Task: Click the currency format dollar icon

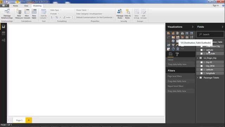Action: [x=52, y=17]
